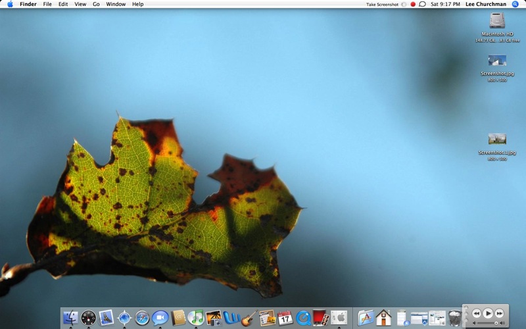Screen dimensions: 526x329
Task: Skip to next track in controller
Action: (x=500, y=313)
